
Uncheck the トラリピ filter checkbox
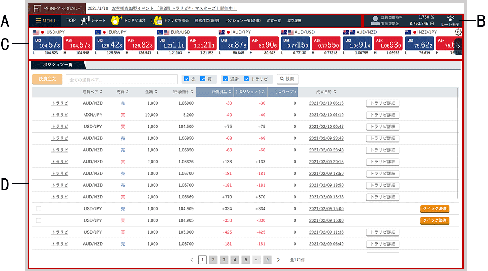pos(246,79)
